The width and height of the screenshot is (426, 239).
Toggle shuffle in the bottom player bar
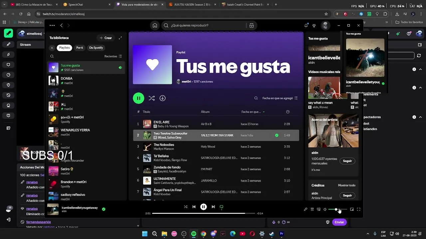pyautogui.click(x=185, y=207)
